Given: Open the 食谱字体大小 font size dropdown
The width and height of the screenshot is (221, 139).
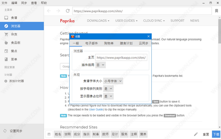Looking at the screenshot, I should (113, 81).
